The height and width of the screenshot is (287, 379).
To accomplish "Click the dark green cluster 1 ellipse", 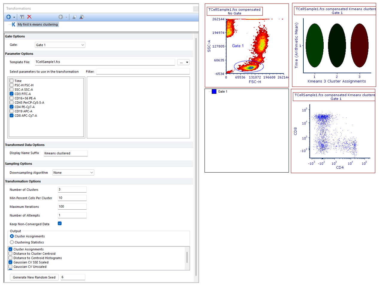I will (x=314, y=45).
